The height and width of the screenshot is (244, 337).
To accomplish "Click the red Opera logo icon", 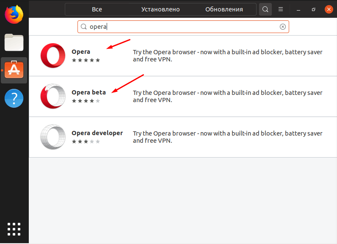I will coord(53,55).
